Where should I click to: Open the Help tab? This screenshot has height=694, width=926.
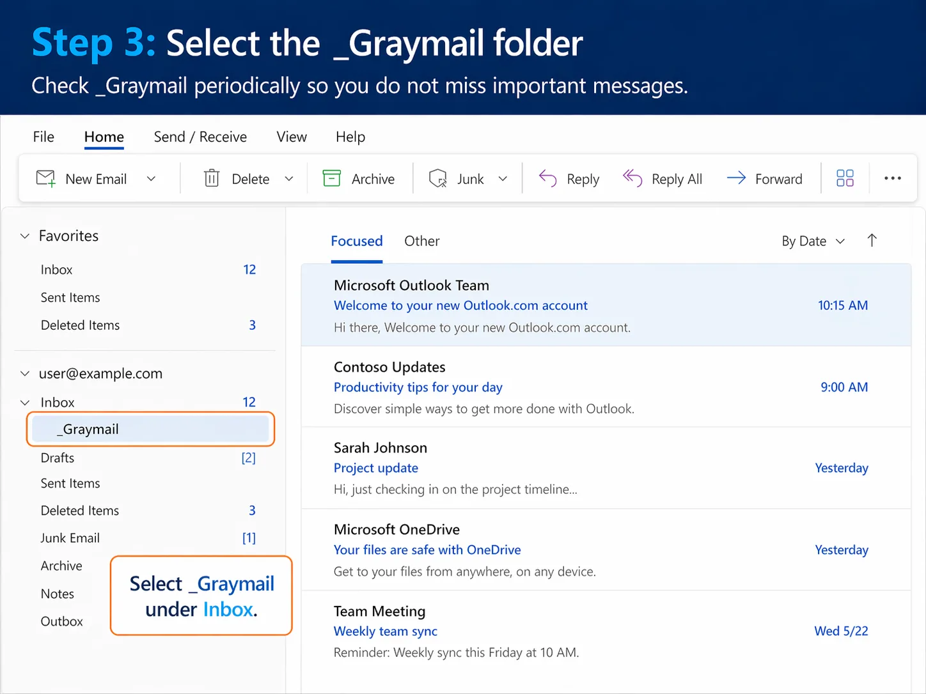coord(350,137)
